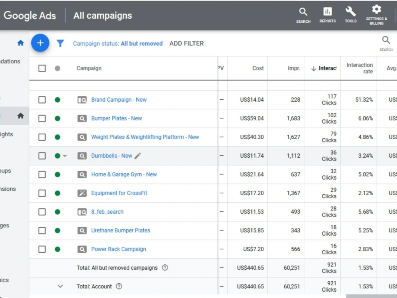Click the horizontal scrollbar at the bottom right

coord(371,296)
